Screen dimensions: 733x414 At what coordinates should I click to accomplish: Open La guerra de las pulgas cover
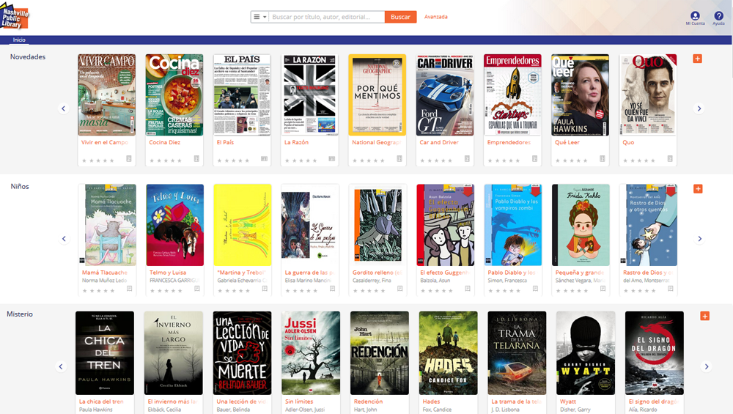coord(310,225)
